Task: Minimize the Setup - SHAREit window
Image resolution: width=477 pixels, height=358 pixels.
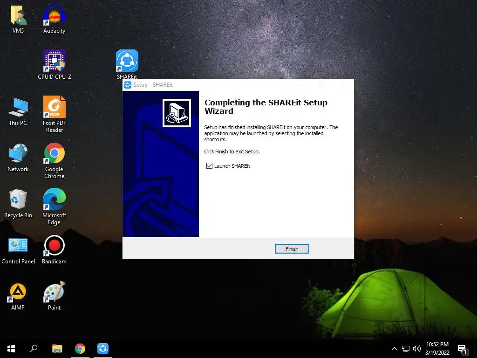Action: [301, 85]
